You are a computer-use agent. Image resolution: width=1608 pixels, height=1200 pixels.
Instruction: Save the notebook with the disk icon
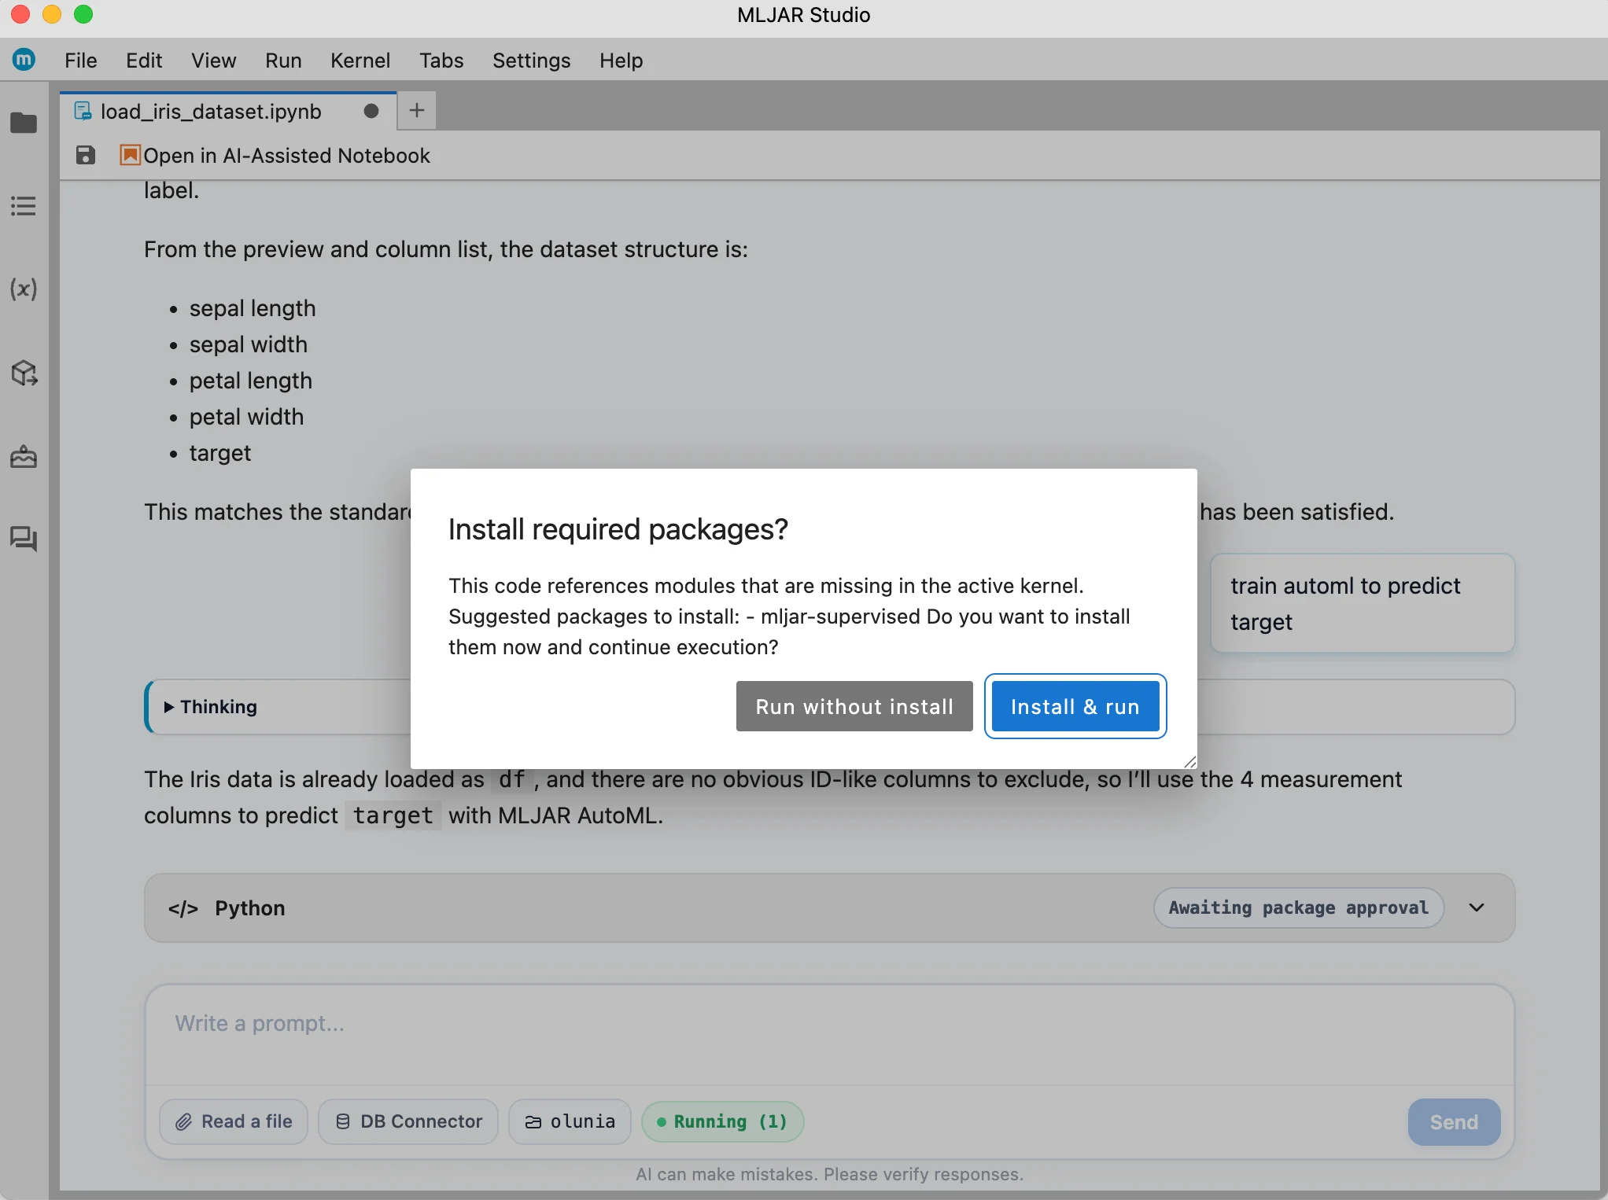86,155
